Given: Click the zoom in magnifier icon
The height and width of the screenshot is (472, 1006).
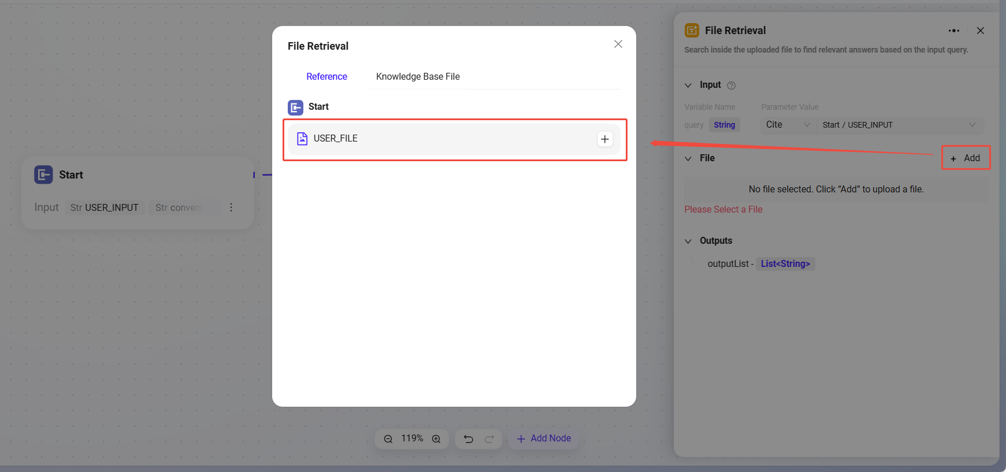Looking at the screenshot, I should [436, 439].
